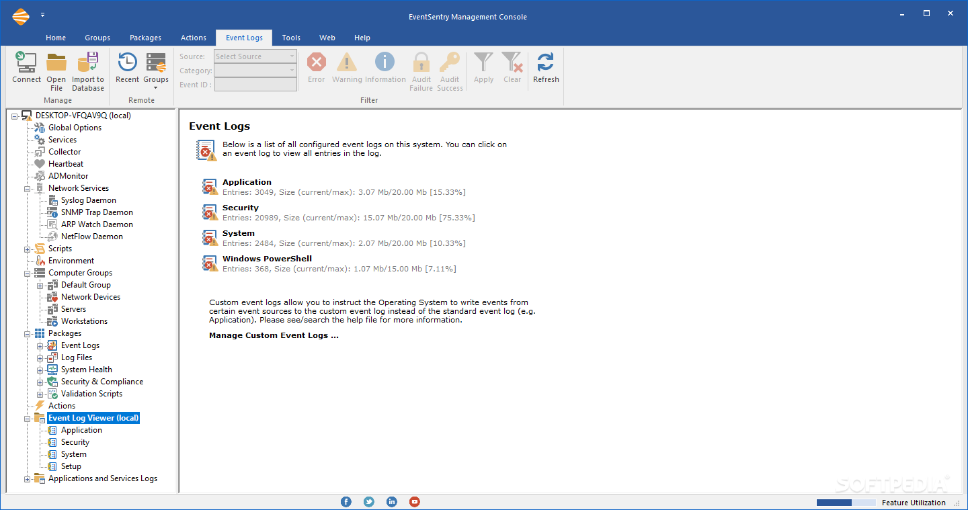This screenshot has height=510, width=968.
Task: Click Import to Database icon
Action: pos(88,62)
